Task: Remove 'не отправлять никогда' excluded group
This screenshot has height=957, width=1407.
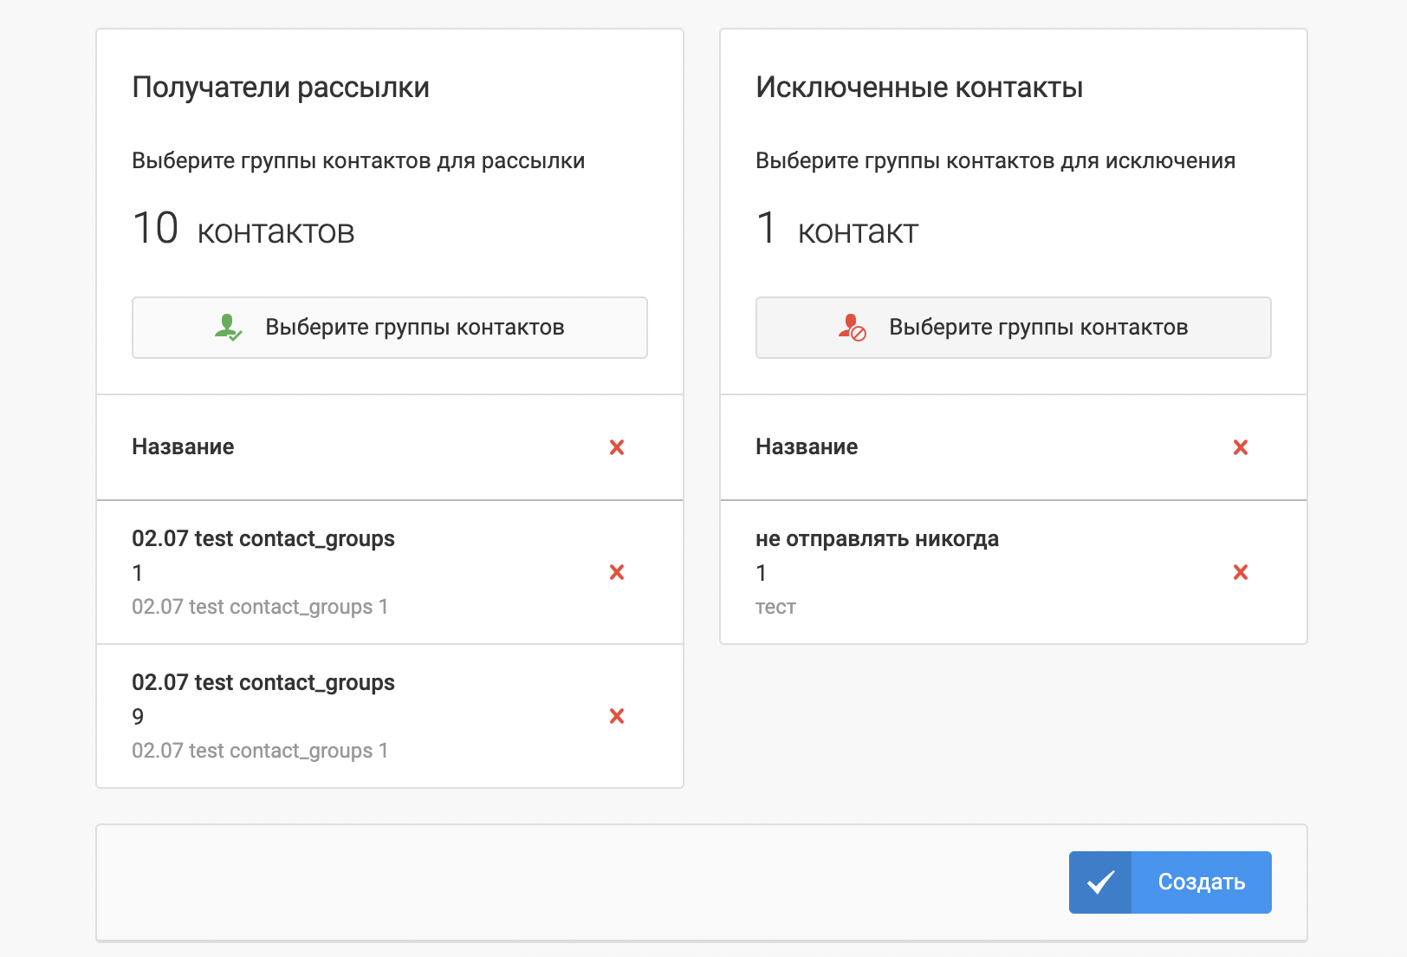Action: [1241, 572]
